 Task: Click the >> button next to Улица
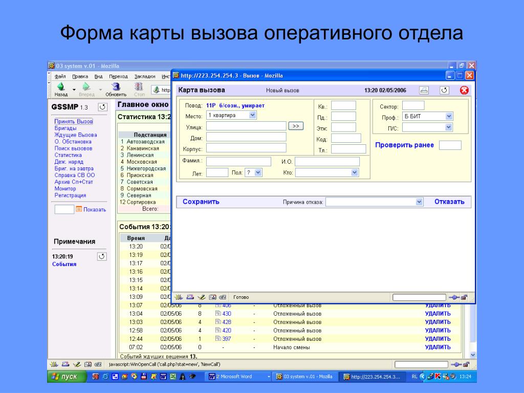click(x=296, y=126)
